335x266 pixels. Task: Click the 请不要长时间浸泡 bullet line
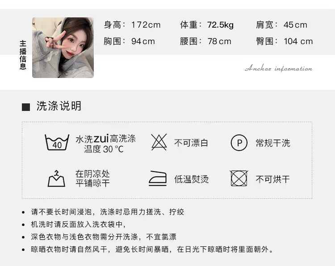(x=108, y=212)
